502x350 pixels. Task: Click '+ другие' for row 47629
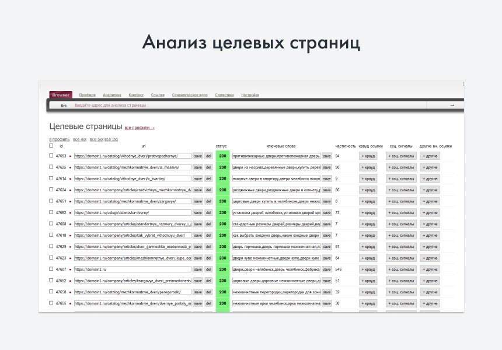[430, 247]
